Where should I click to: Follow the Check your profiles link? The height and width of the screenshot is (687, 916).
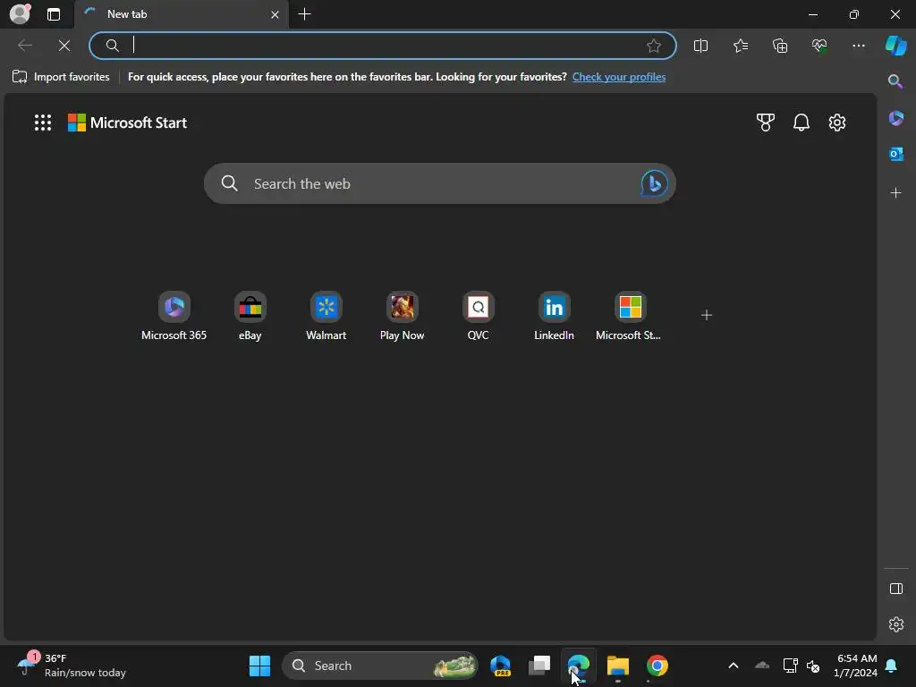tap(619, 77)
